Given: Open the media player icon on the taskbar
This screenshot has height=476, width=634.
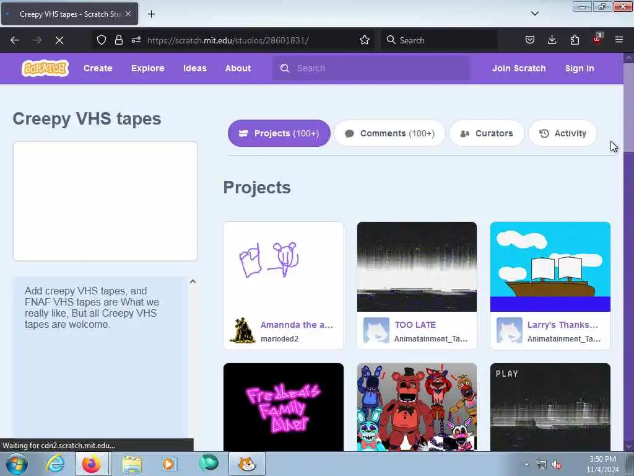Looking at the screenshot, I should click(x=168, y=464).
